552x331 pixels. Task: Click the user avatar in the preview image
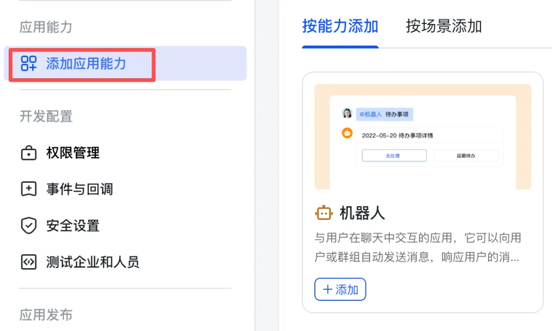click(x=348, y=113)
